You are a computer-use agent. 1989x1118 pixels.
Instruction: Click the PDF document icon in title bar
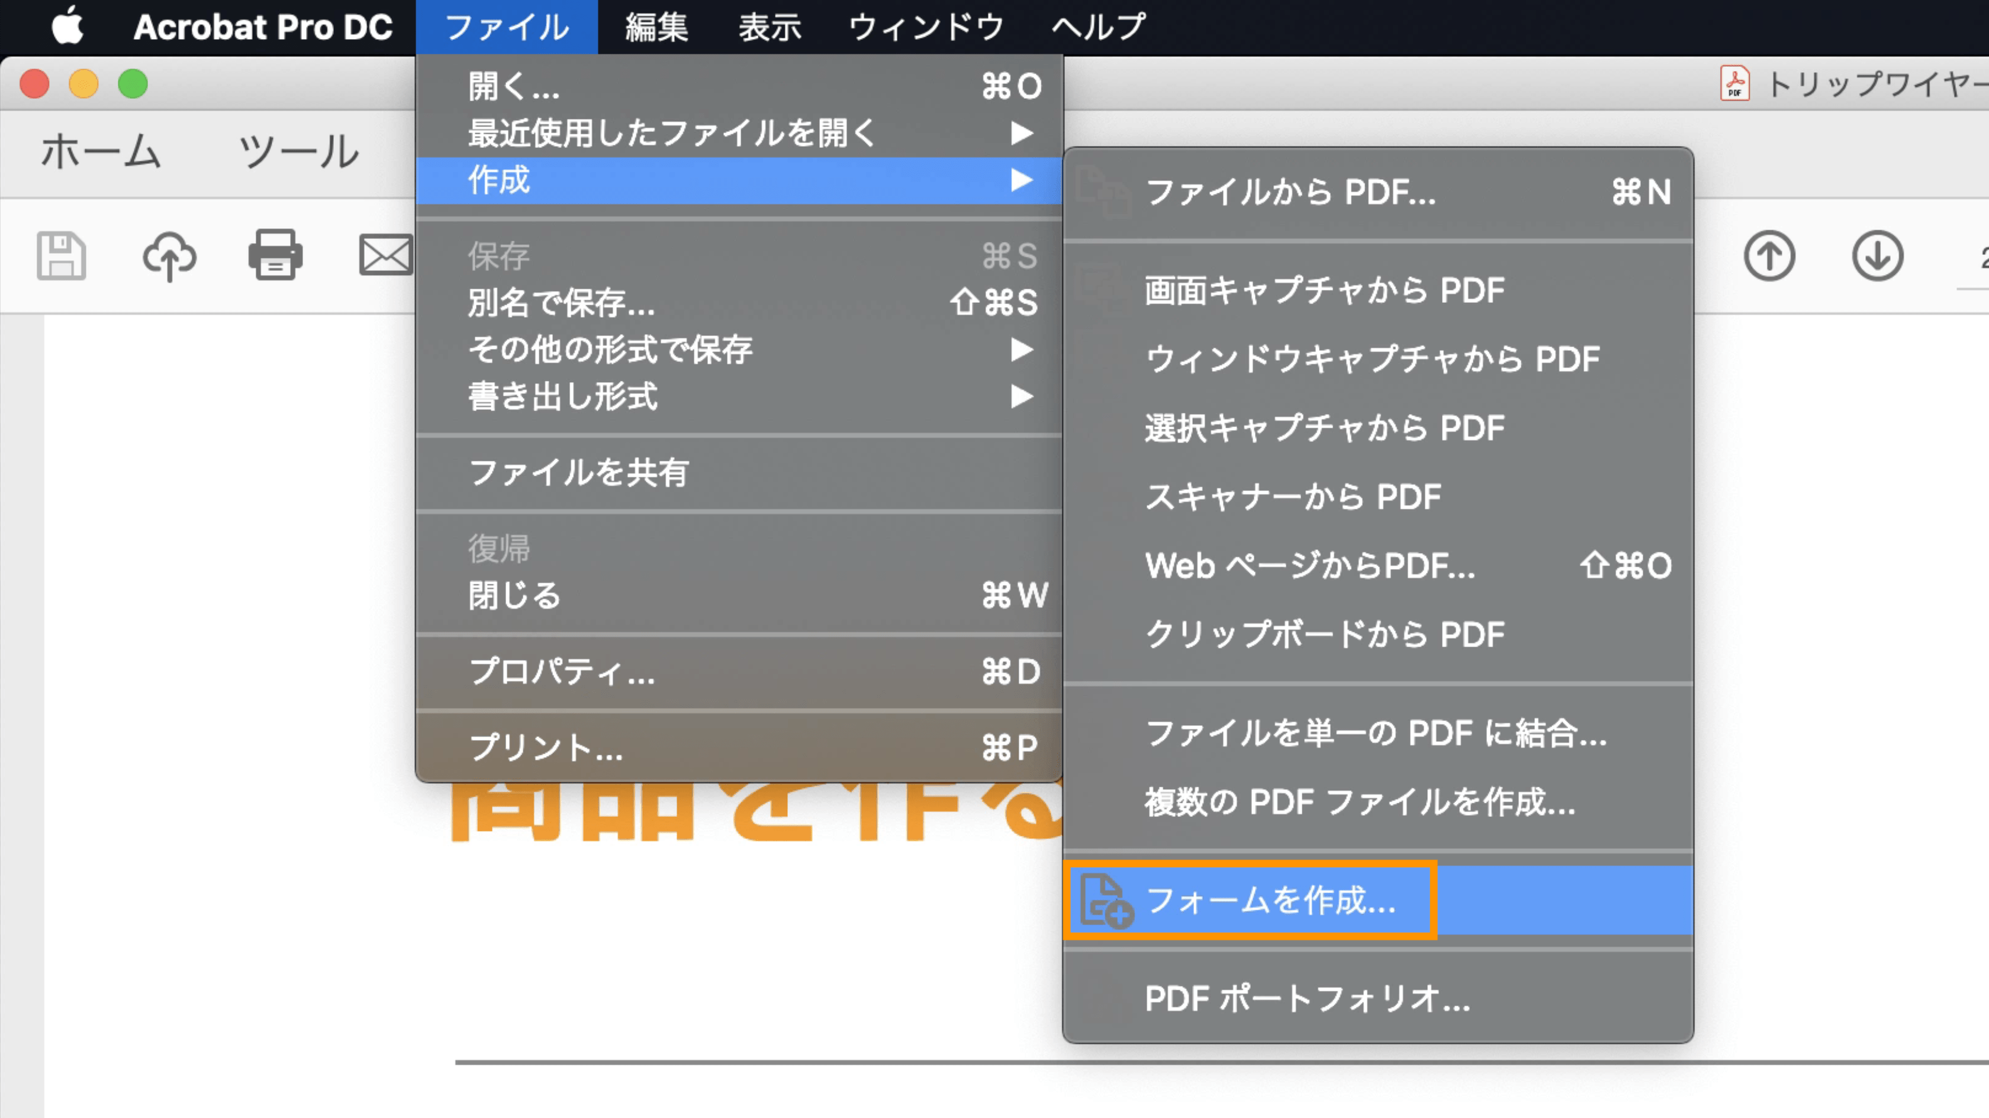pos(1734,83)
